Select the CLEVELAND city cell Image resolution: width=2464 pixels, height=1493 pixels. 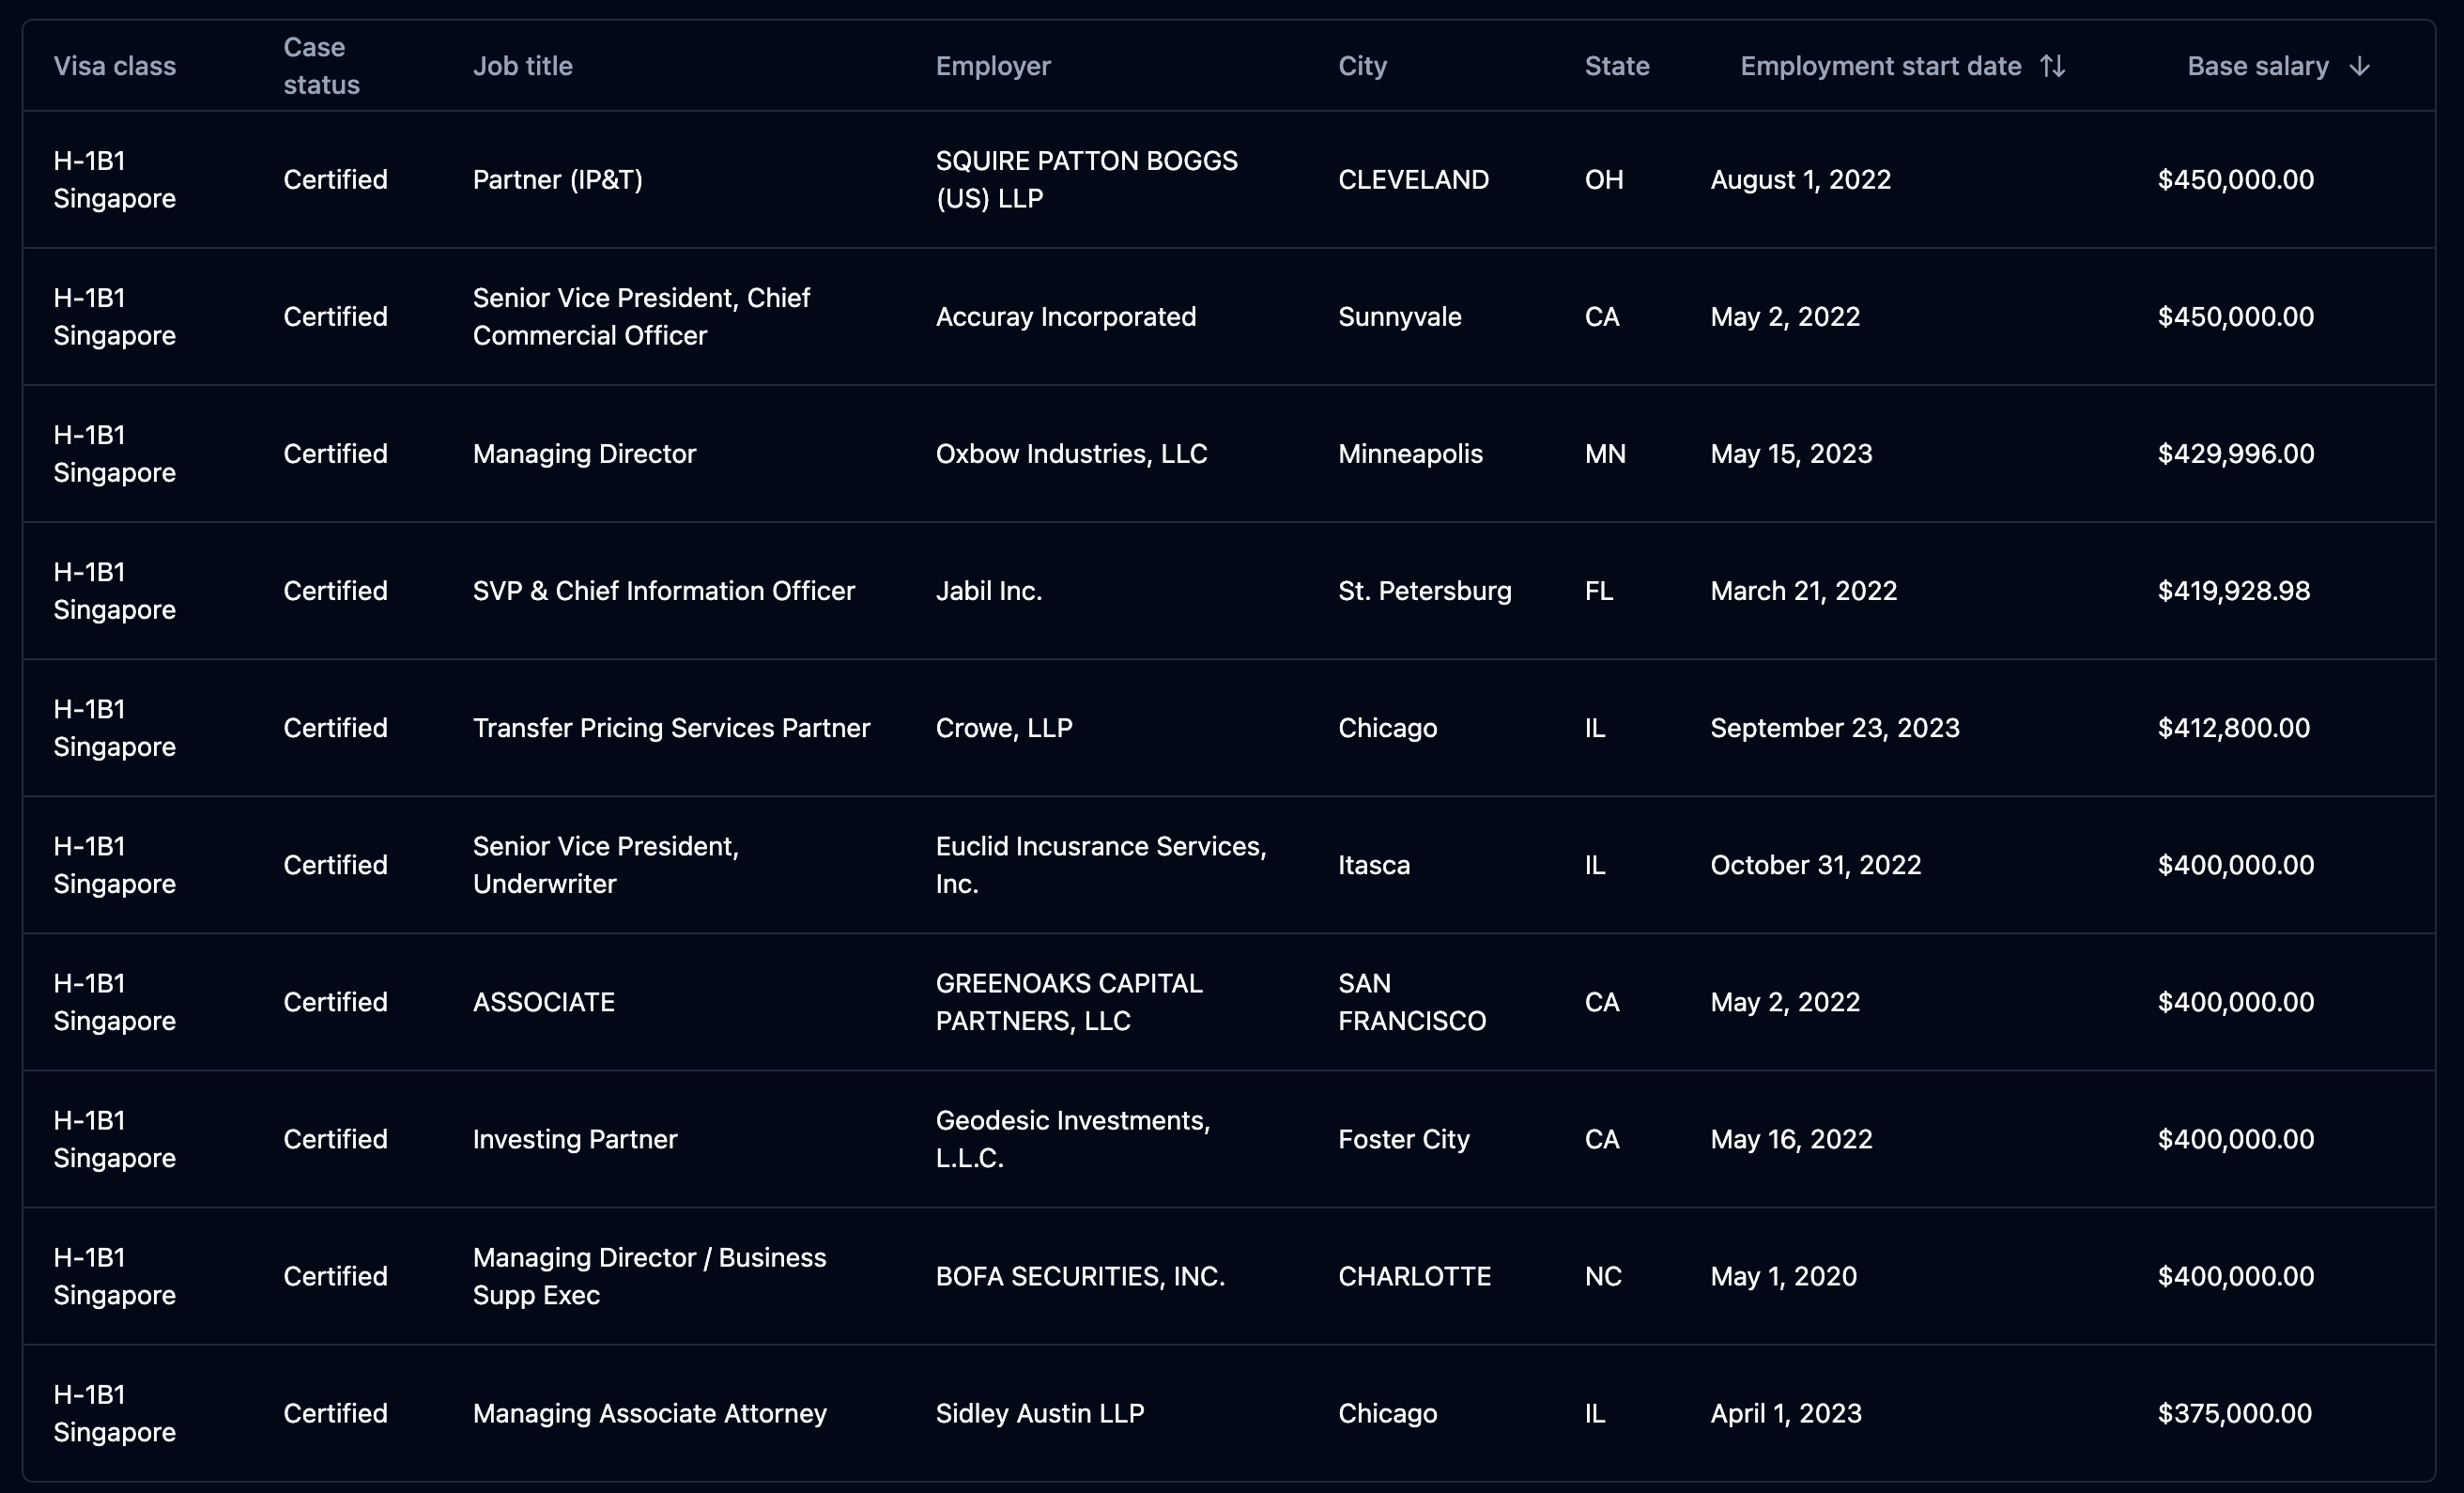point(1413,180)
